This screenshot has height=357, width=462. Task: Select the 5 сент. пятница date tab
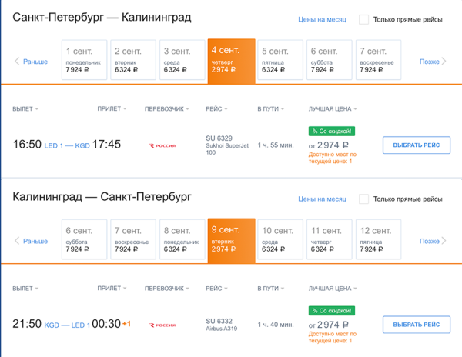(x=280, y=59)
